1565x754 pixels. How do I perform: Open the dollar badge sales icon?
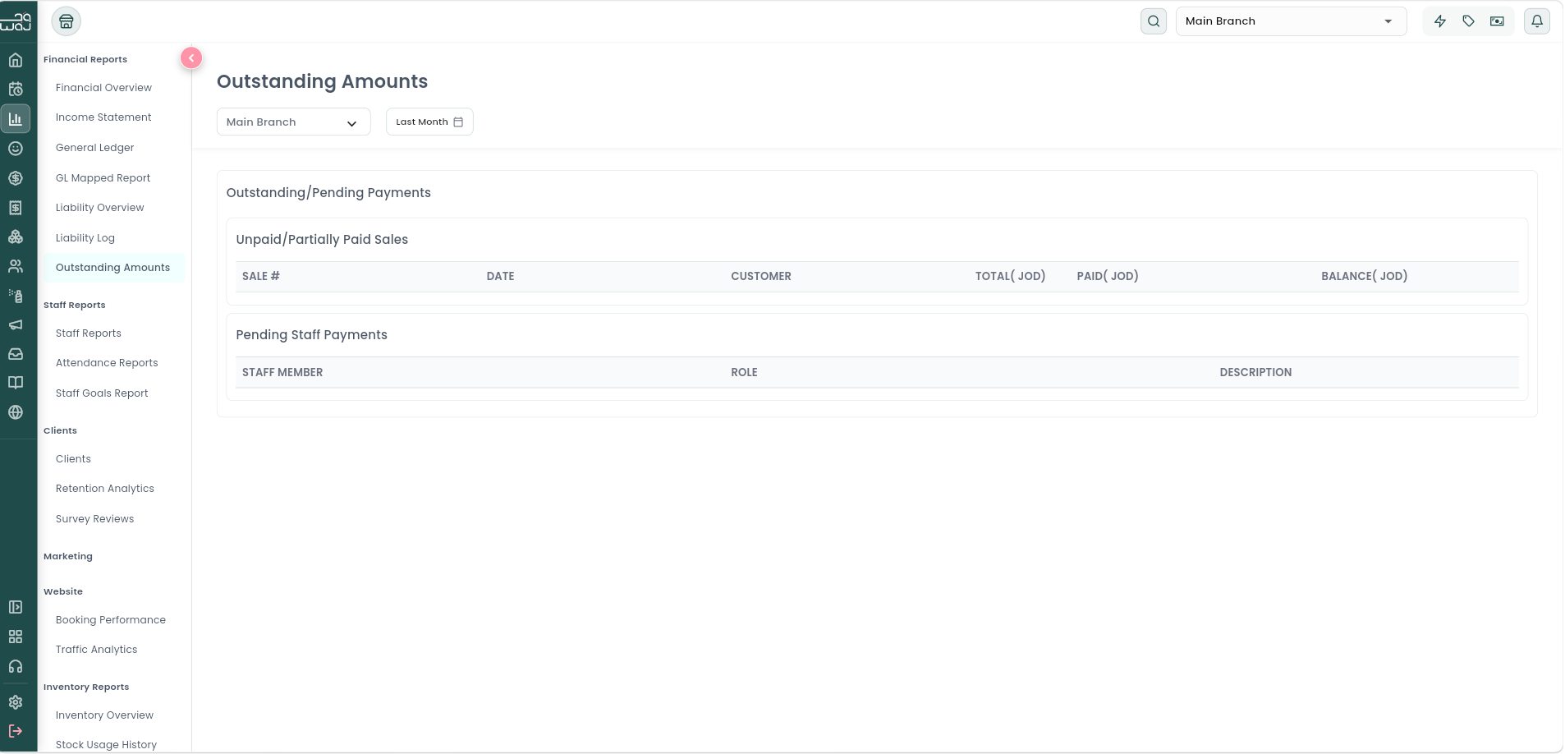coord(16,178)
